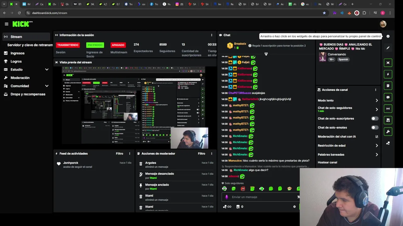Open Feed de actividades three-dot menu
Screen dimensions: 403x226
[x=129, y=153]
